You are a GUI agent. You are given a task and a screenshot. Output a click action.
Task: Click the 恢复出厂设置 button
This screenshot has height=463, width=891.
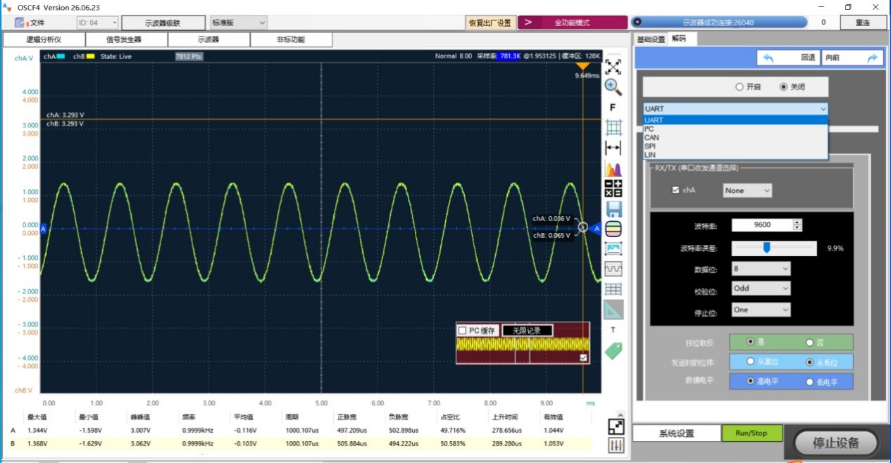point(490,23)
